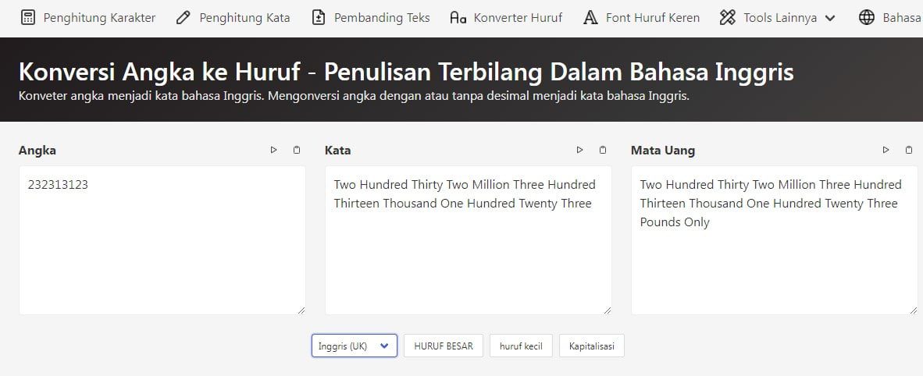The height and width of the screenshot is (376, 923).
Task: Open the Inggris (UK) language dropdown
Action: 354,346
